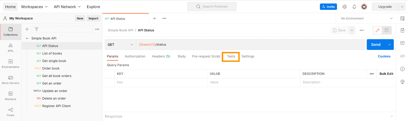Screen dimensions: 409x121
Task: Click the request URL field
Action: pos(250,45)
